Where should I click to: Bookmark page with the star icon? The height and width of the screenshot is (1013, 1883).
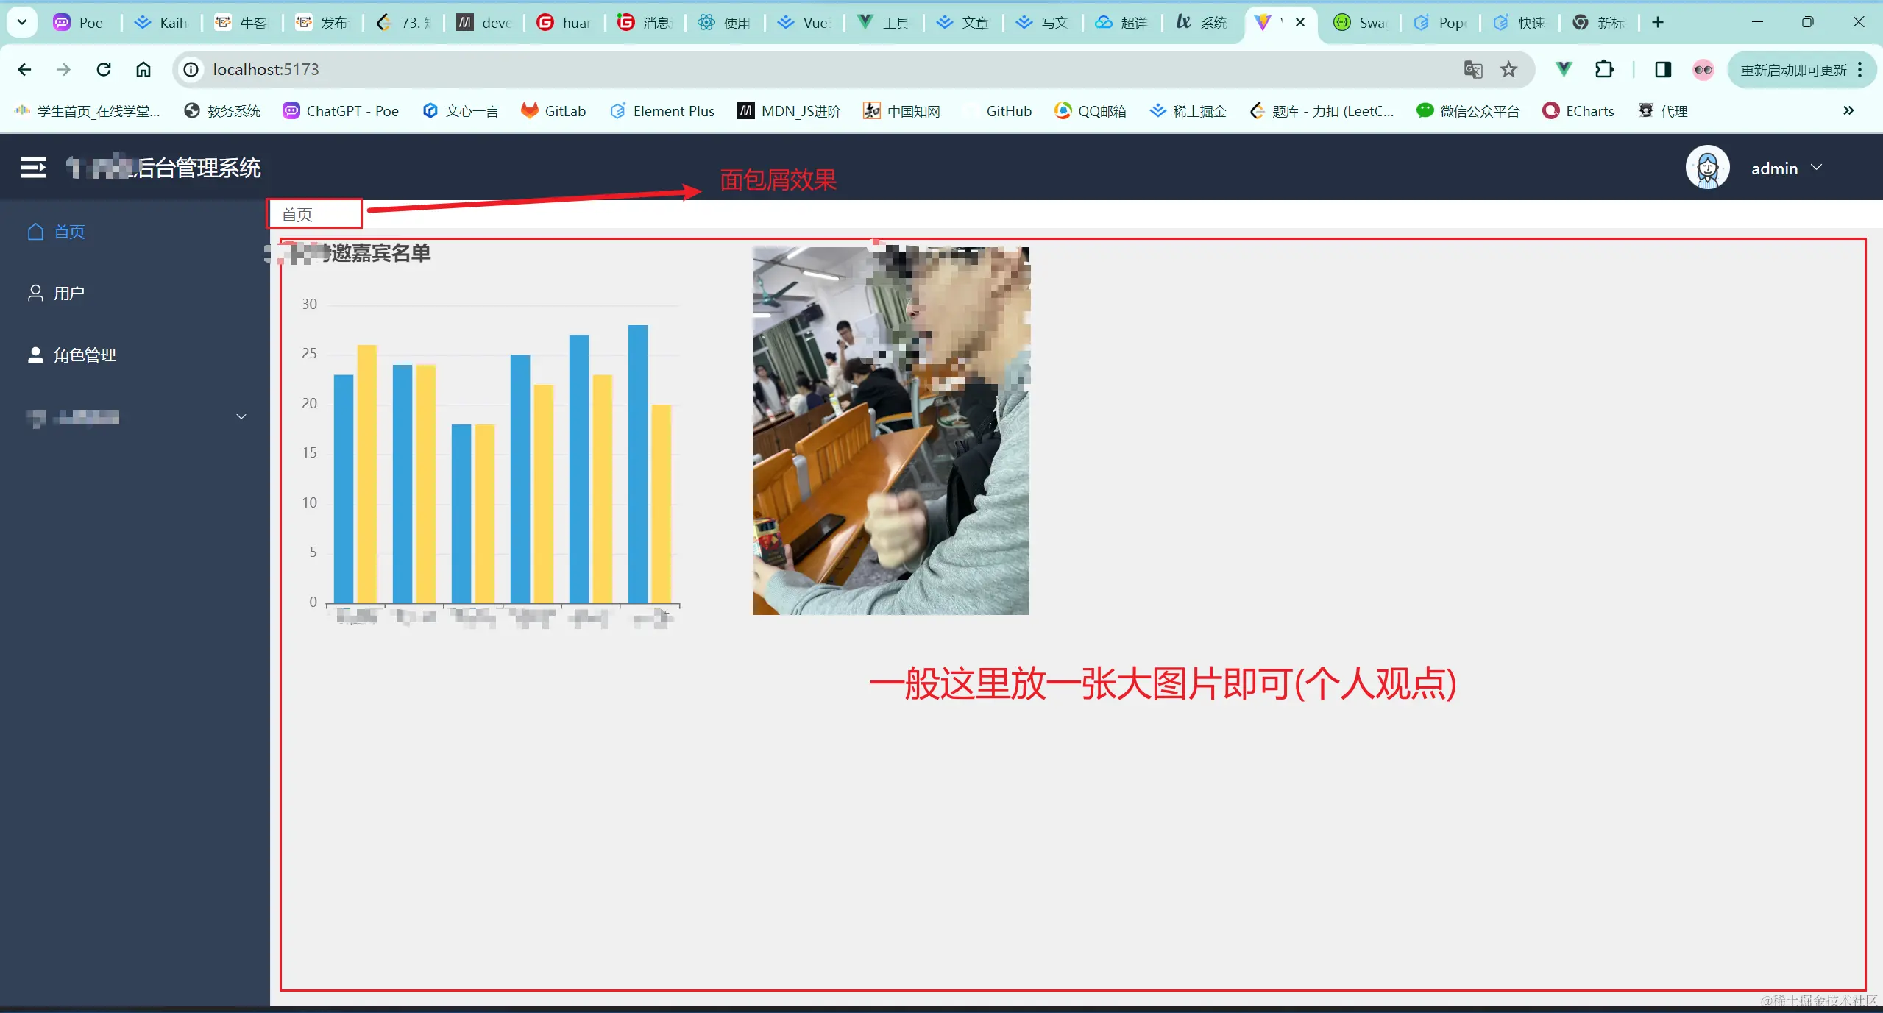point(1508,69)
